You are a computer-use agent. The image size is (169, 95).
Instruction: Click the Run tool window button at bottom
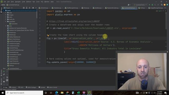click(x=5, y=87)
